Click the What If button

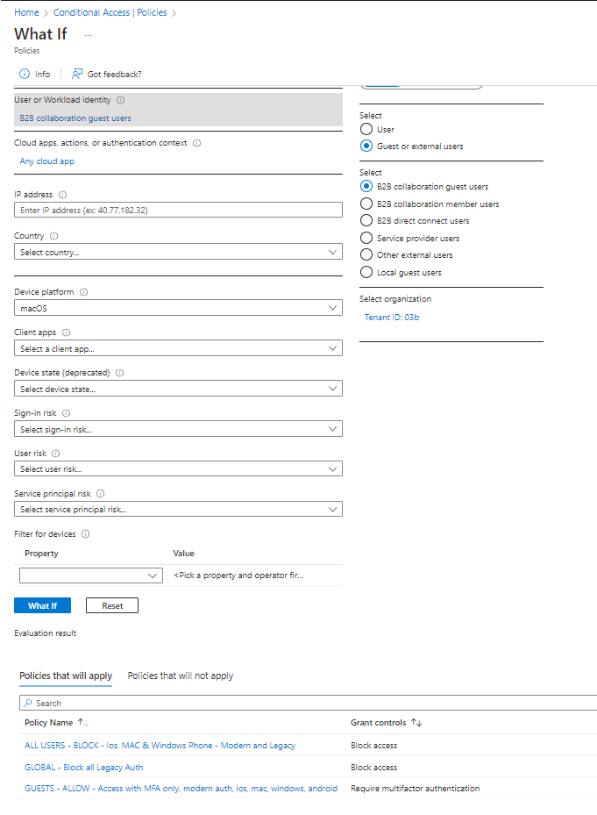[x=43, y=605]
